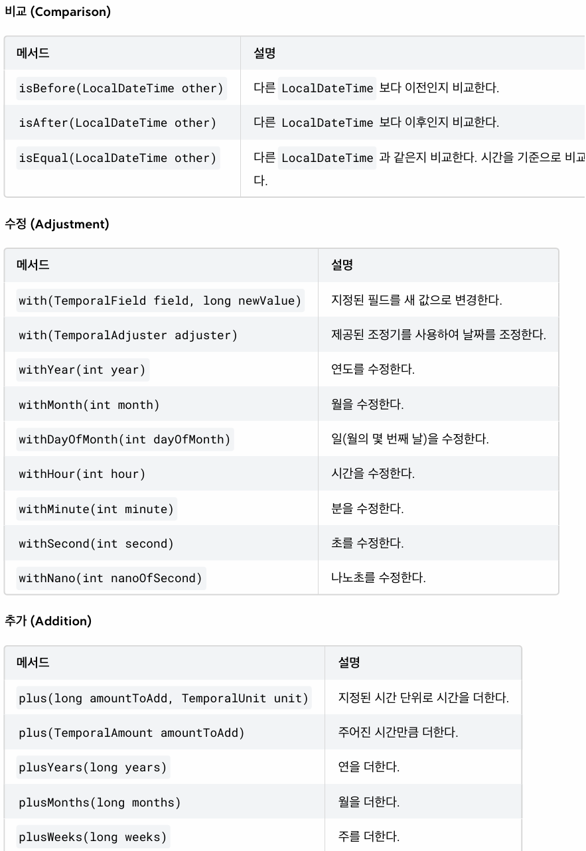This screenshot has width=586, height=851.
Task: Click the withYear(int year) code snippet
Action: point(82,370)
